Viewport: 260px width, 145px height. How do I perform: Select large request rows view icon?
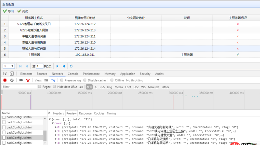[46, 80]
